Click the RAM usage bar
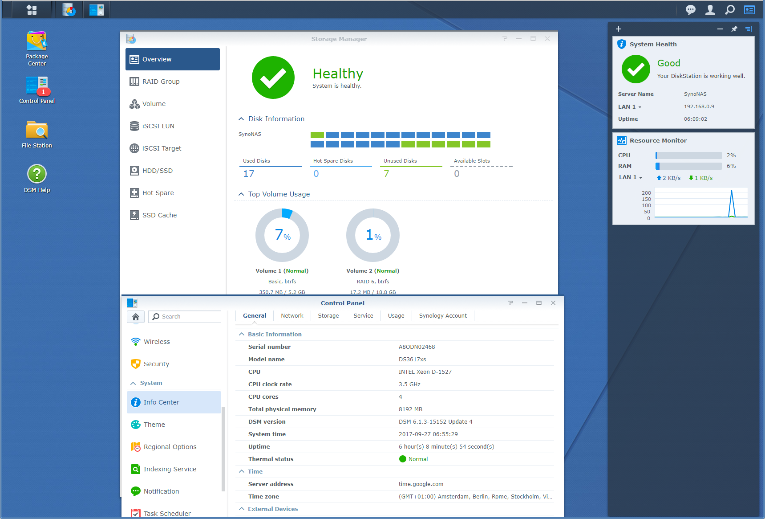The height and width of the screenshot is (519, 765). click(x=688, y=166)
